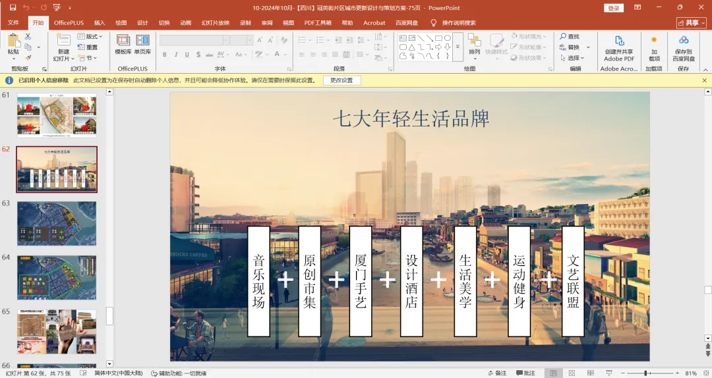The width and height of the screenshot is (712, 378).
Task: Select the triangle shape in the shapes gallery
Action: [x=412, y=47]
